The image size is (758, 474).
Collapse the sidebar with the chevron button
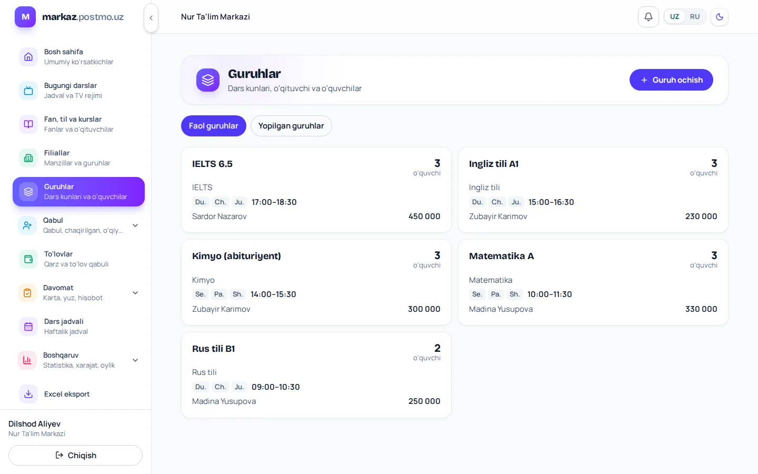click(151, 18)
